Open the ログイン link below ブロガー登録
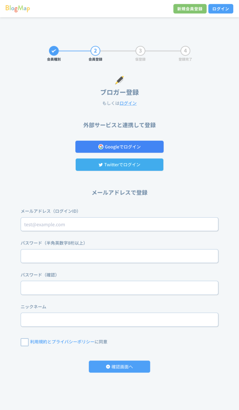Screen dimensions: 239x410 [x=128, y=103]
